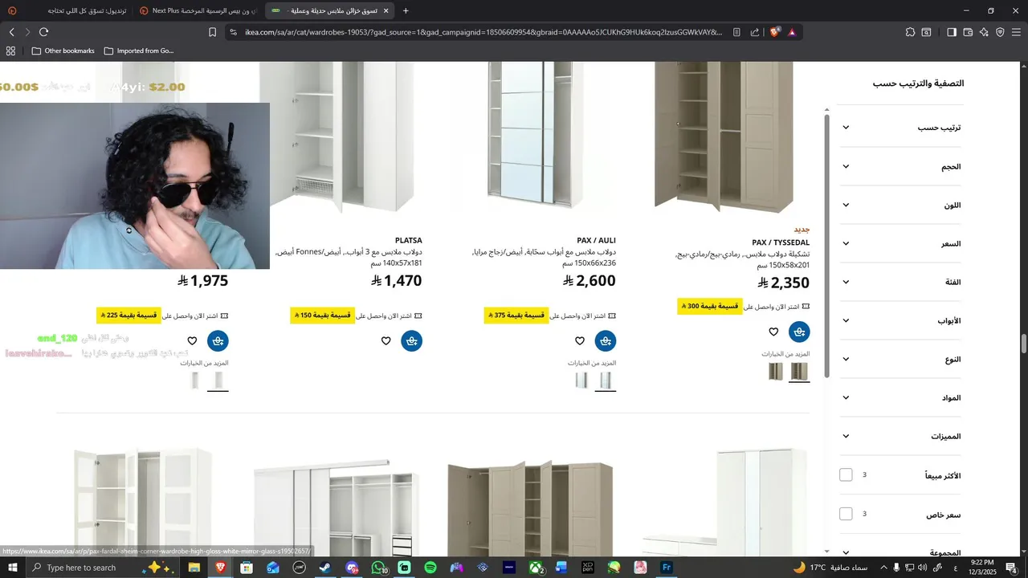The width and height of the screenshot is (1028, 578).
Task: Expand the الحجم size filter
Action: point(901,166)
